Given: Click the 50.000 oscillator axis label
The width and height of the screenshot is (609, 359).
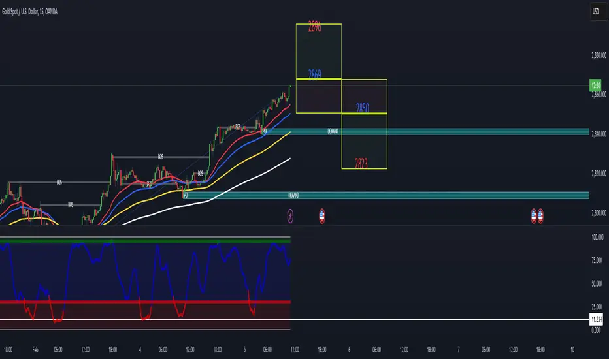Looking at the screenshot, I should [x=597, y=284].
